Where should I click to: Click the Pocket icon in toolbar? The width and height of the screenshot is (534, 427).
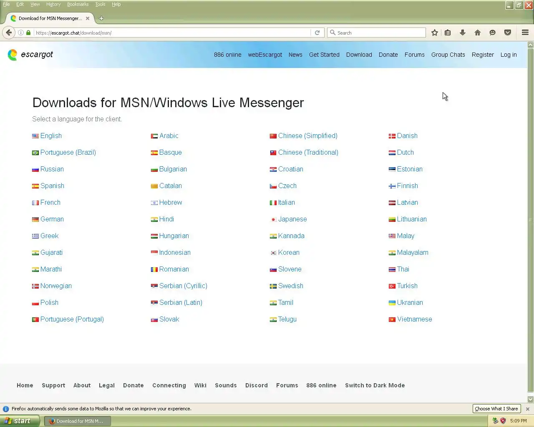(x=508, y=33)
